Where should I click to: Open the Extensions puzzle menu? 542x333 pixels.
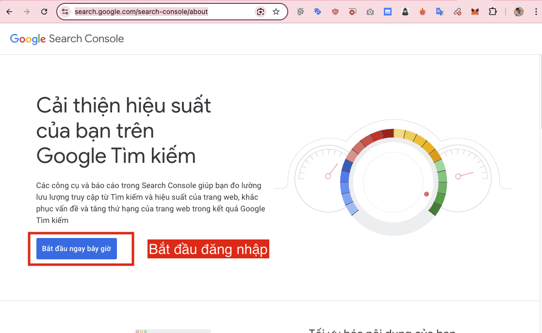(x=493, y=12)
